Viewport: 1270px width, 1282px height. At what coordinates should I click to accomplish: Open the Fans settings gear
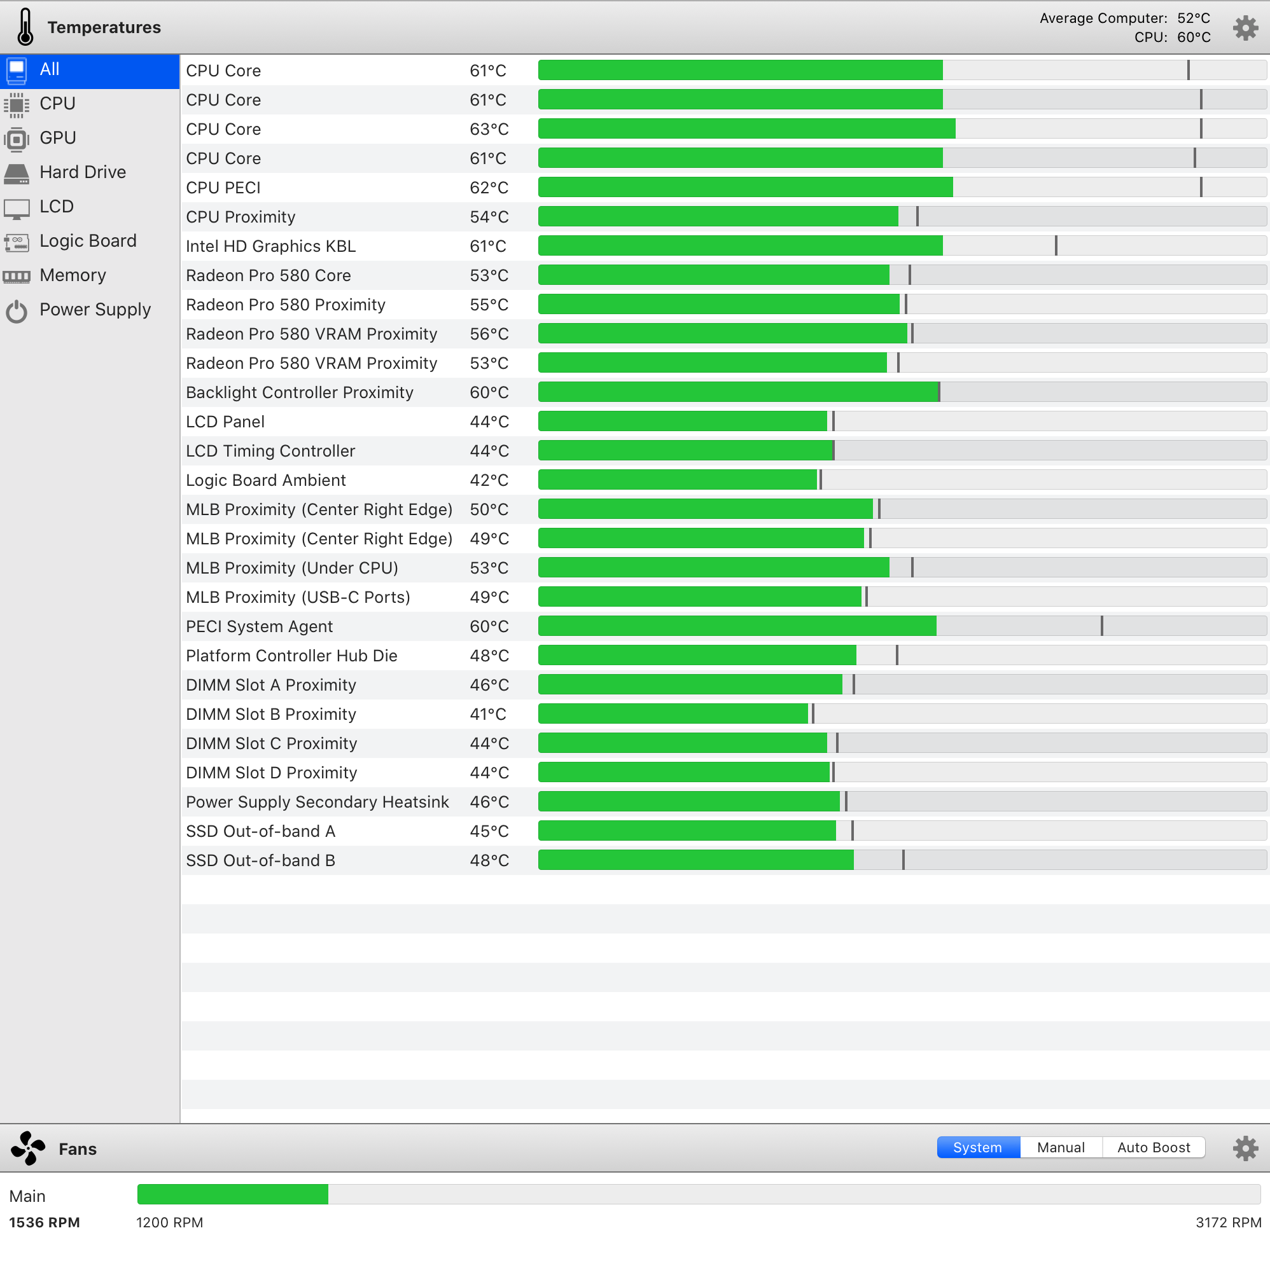click(1245, 1148)
